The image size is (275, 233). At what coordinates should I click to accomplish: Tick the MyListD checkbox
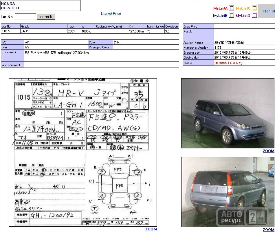pyautogui.click(x=254, y=15)
